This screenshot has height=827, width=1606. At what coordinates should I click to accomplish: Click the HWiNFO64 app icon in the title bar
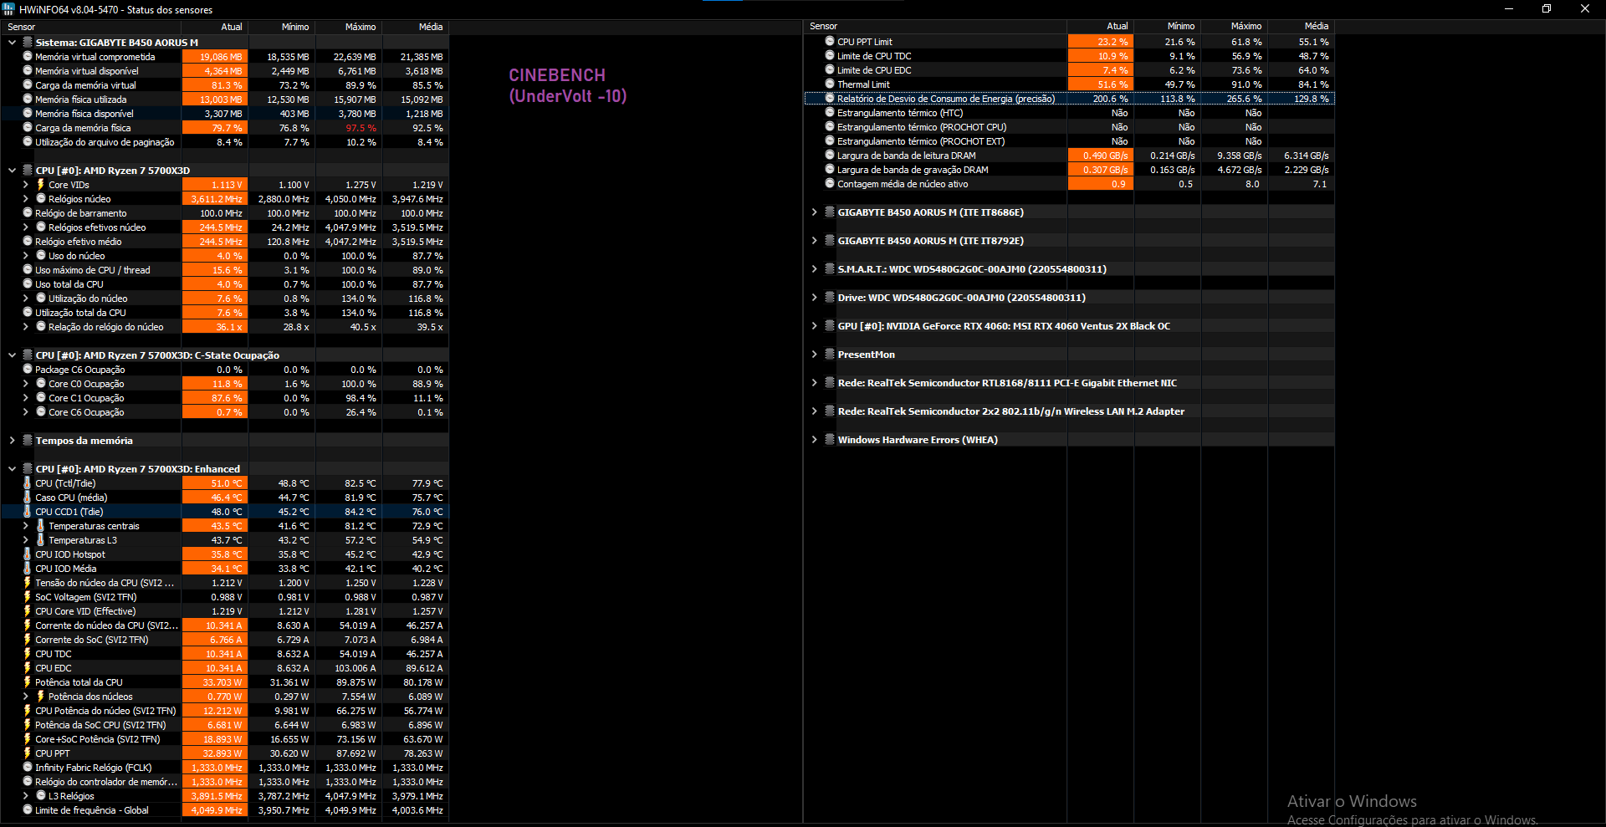pyautogui.click(x=8, y=9)
